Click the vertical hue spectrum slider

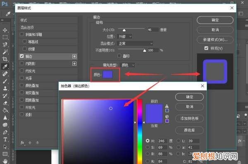140,132
